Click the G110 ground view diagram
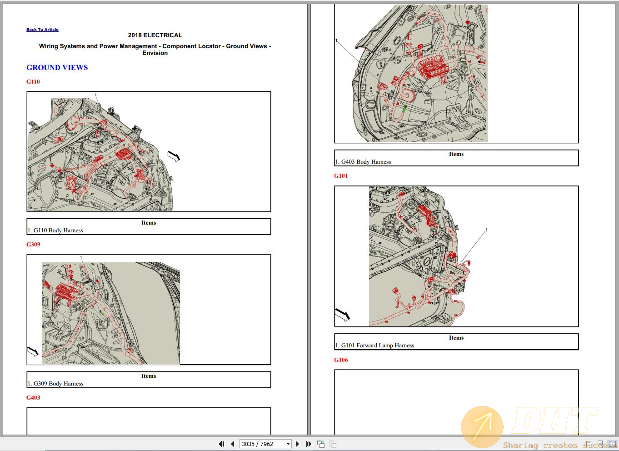 point(149,152)
